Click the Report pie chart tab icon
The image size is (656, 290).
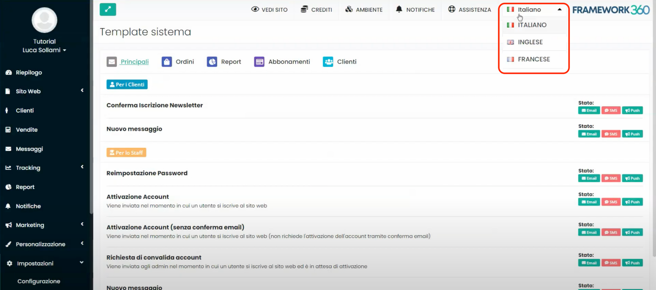pyautogui.click(x=212, y=62)
